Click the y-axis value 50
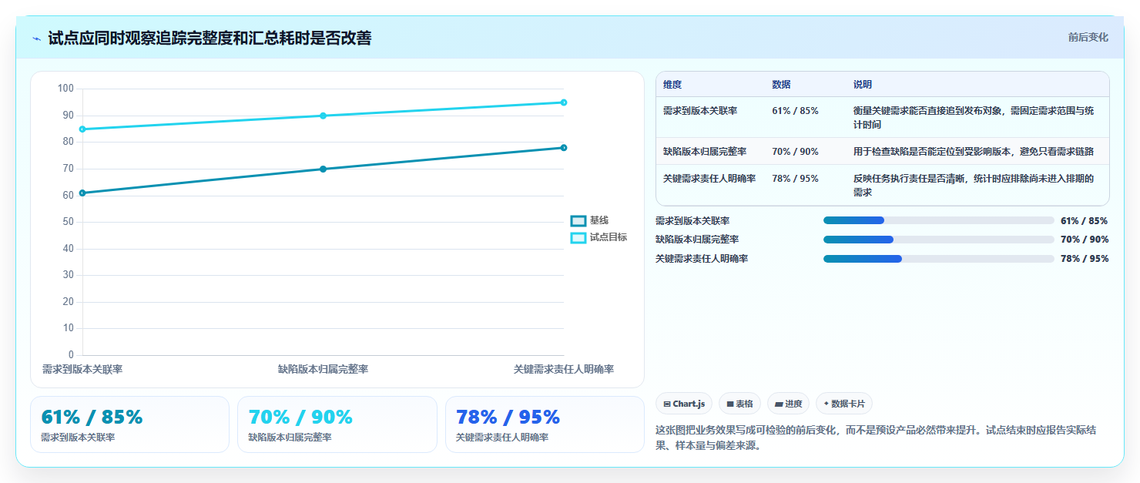Screen dimensions: 1140x483 (69, 222)
